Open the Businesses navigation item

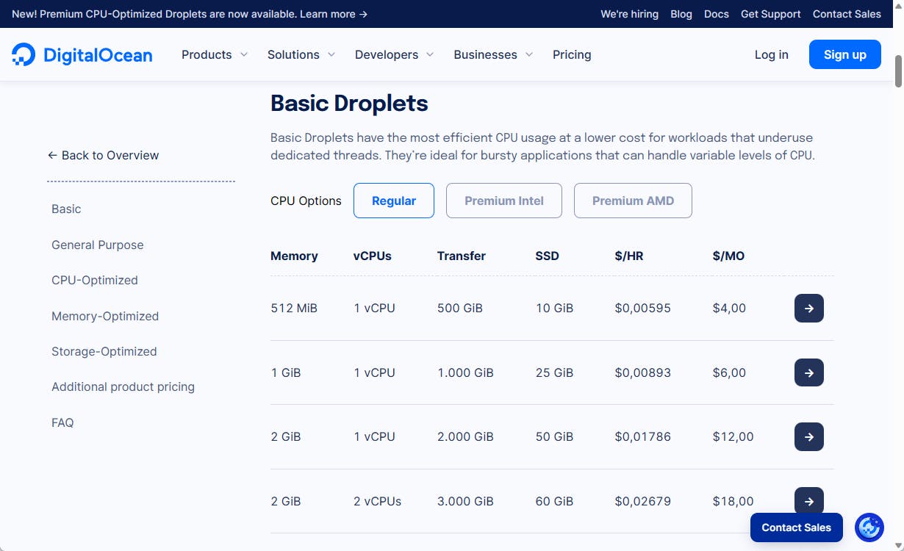coord(485,54)
